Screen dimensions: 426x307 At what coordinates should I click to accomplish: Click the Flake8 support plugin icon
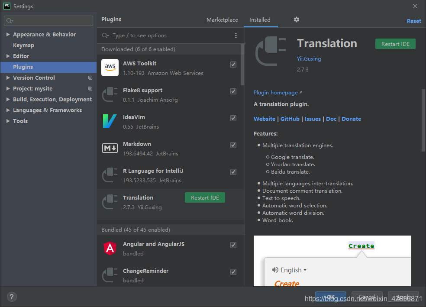coord(110,94)
